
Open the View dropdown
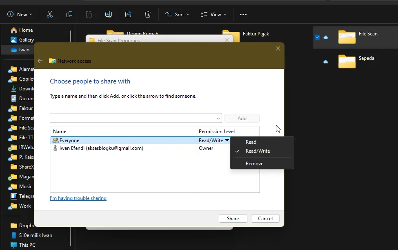[213, 14]
